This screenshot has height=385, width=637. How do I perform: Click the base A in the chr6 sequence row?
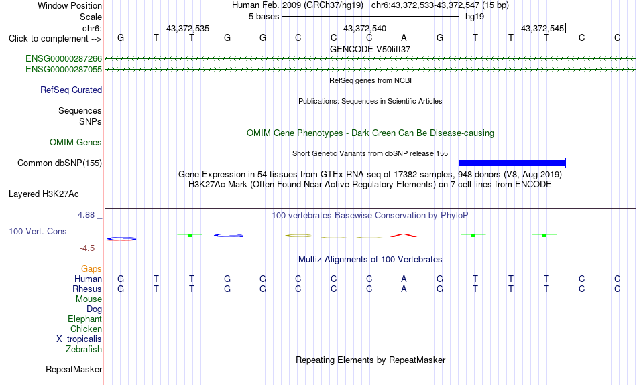(404, 37)
